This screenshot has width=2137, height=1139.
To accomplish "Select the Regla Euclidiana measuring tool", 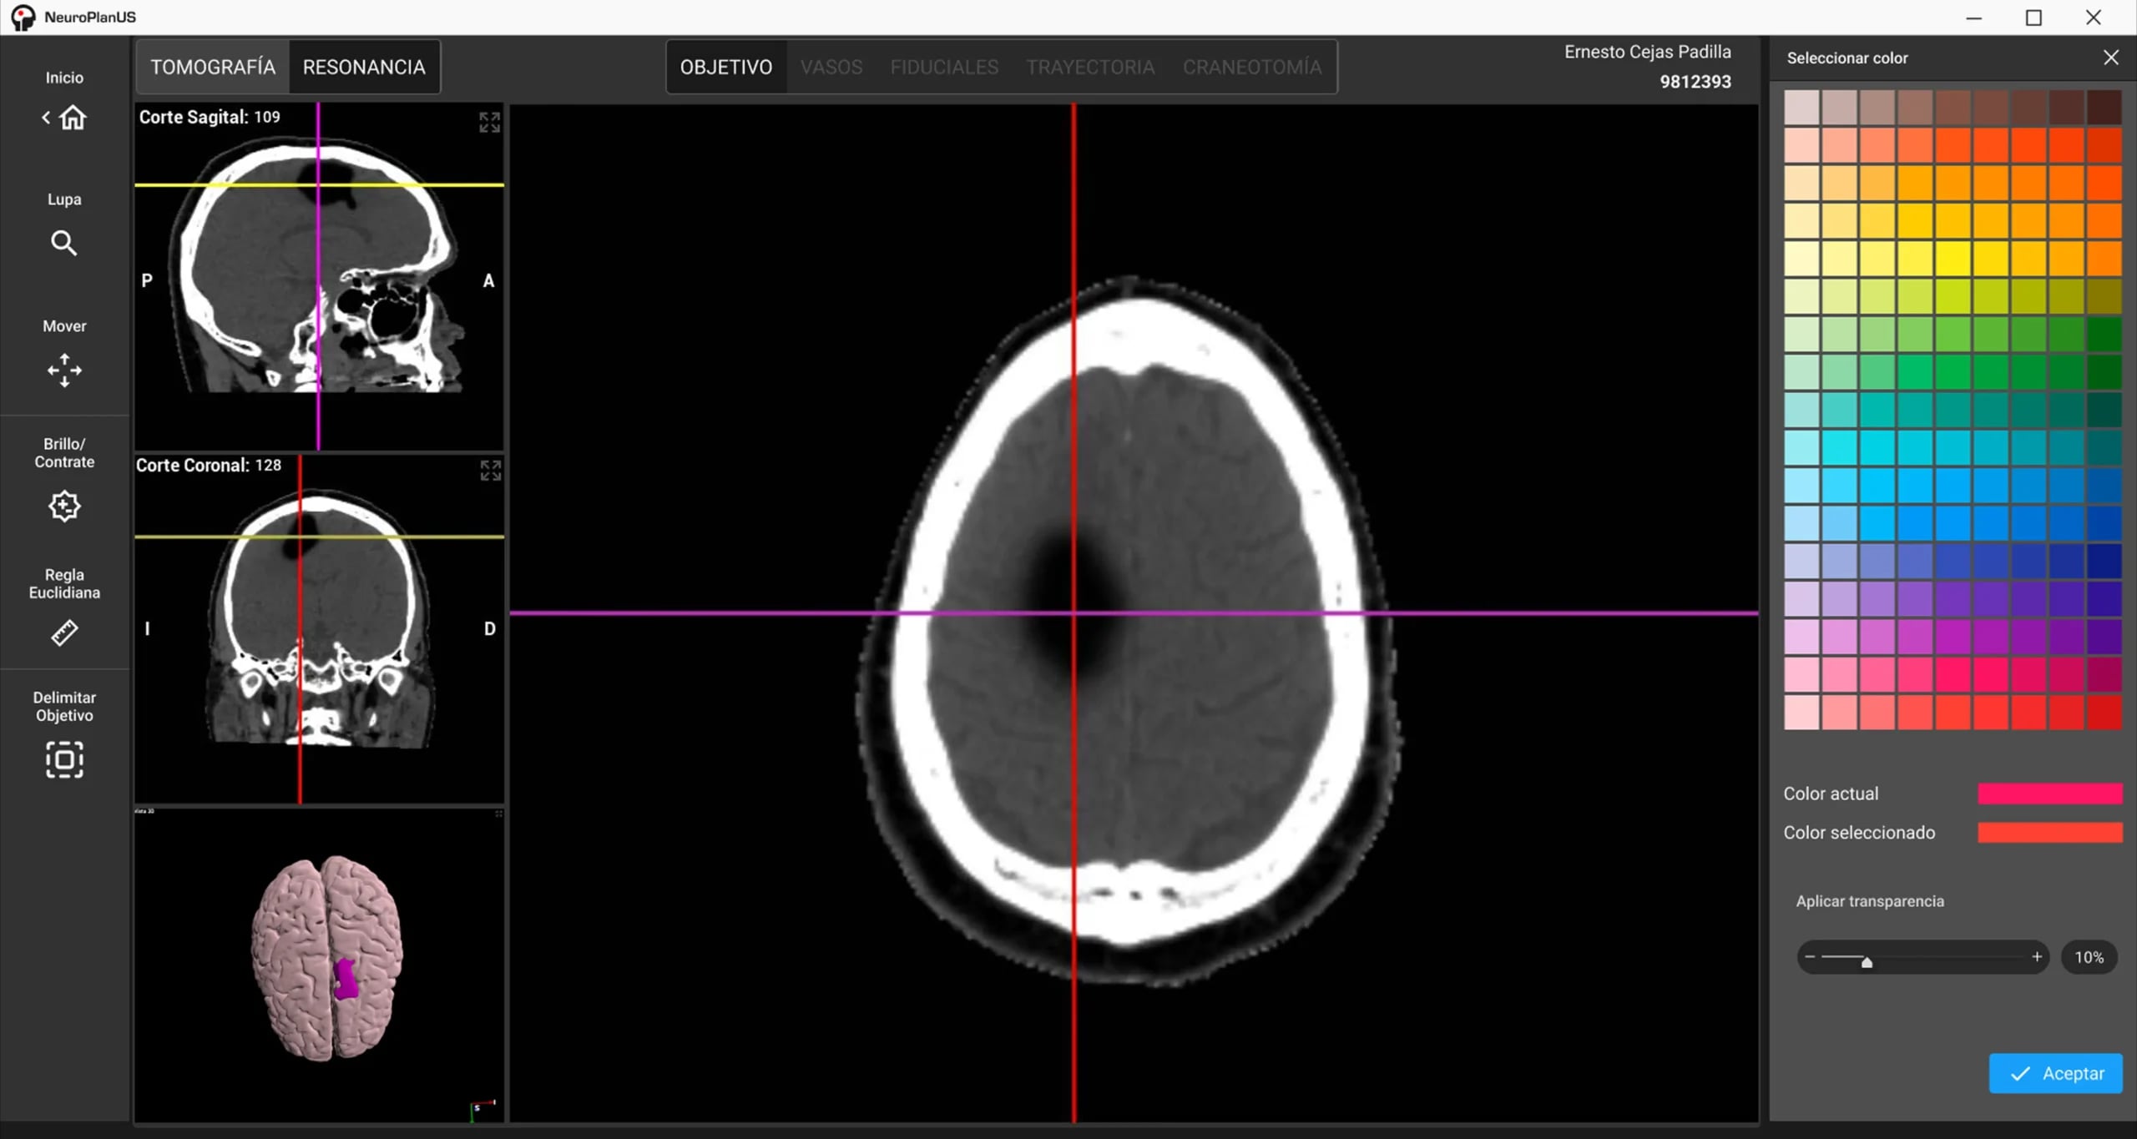I will pos(64,632).
